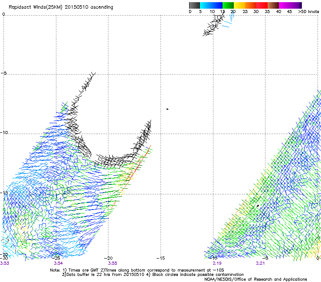The height and width of the screenshot is (282, 321).
Task: Click the '35' label under the color bar
Action: (267, 12)
